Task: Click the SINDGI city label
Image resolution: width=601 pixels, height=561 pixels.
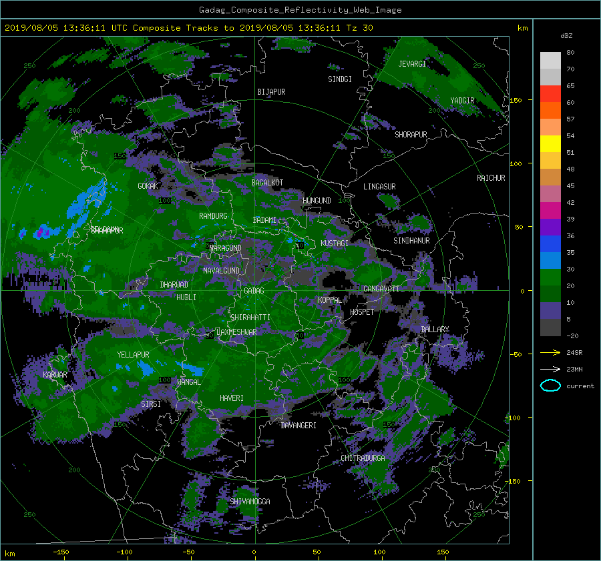Action: pos(340,79)
